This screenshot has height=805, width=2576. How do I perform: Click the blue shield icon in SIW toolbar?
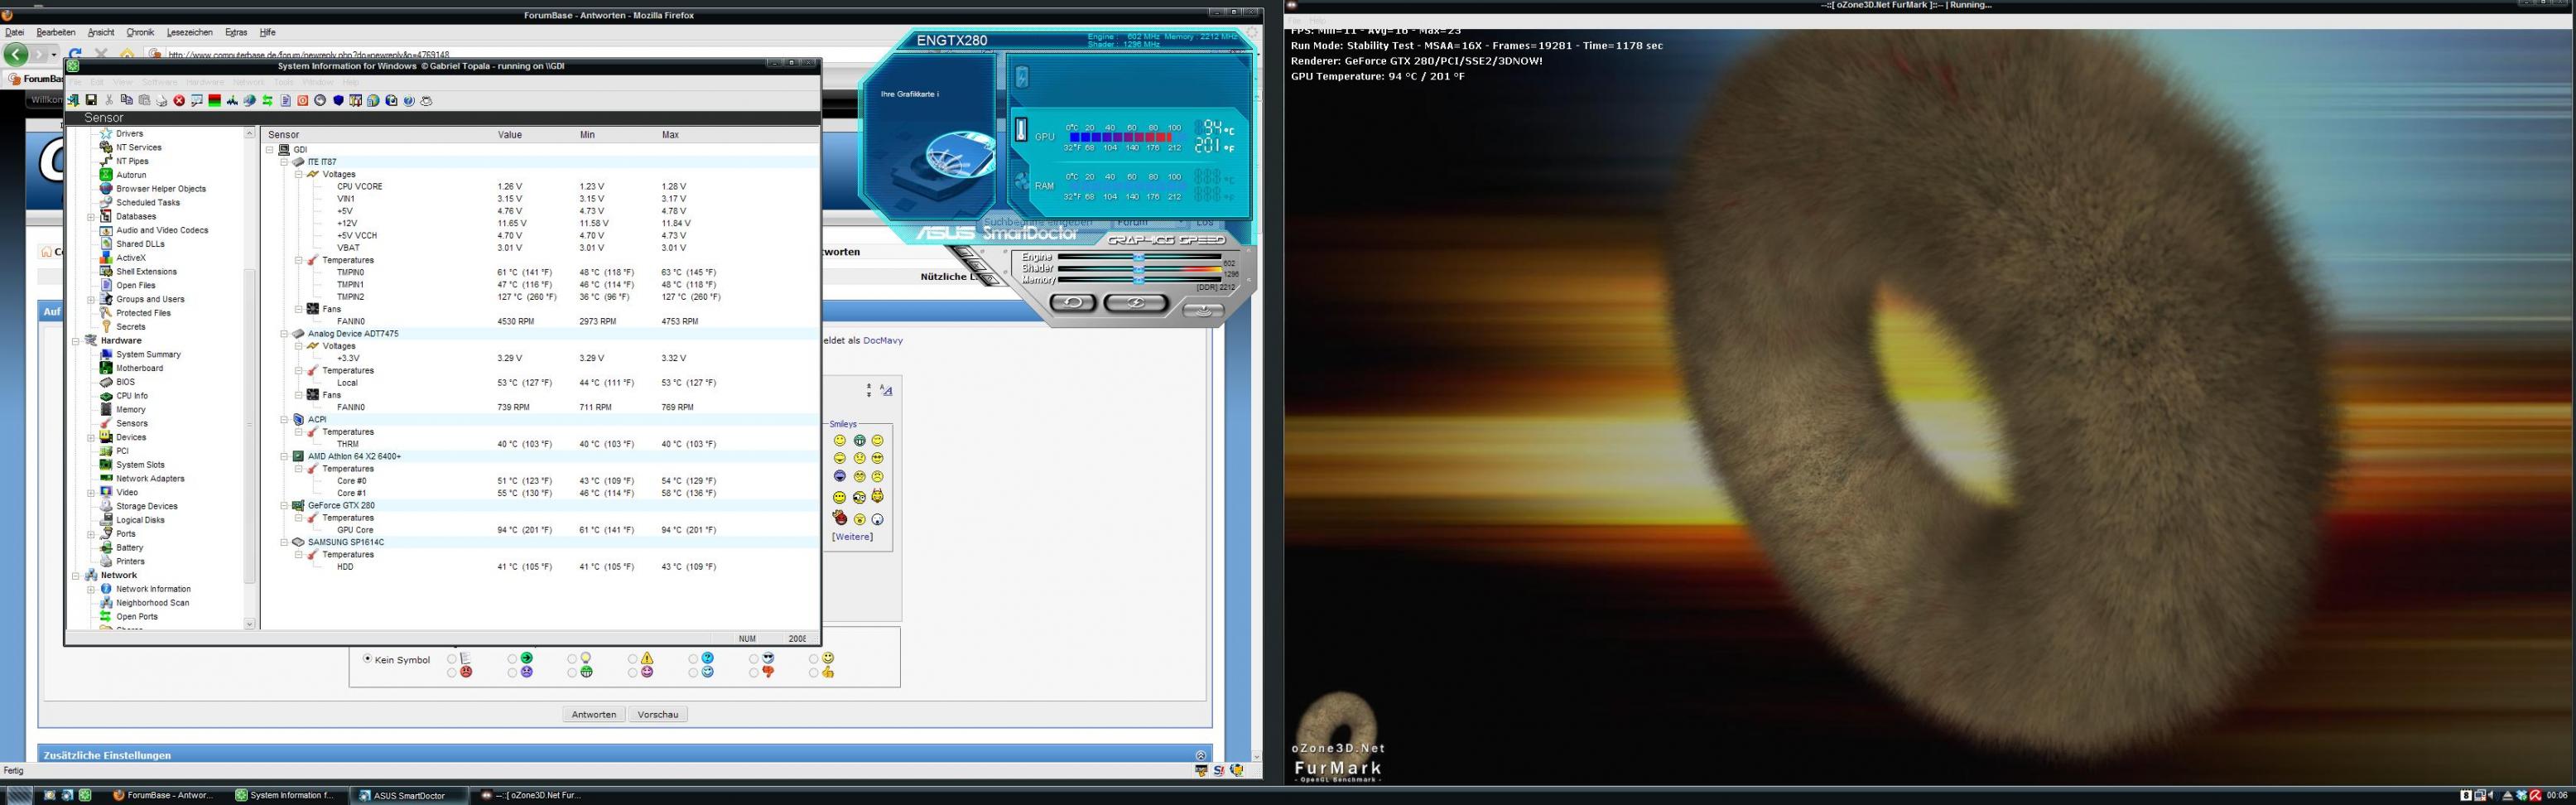pos(339,100)
